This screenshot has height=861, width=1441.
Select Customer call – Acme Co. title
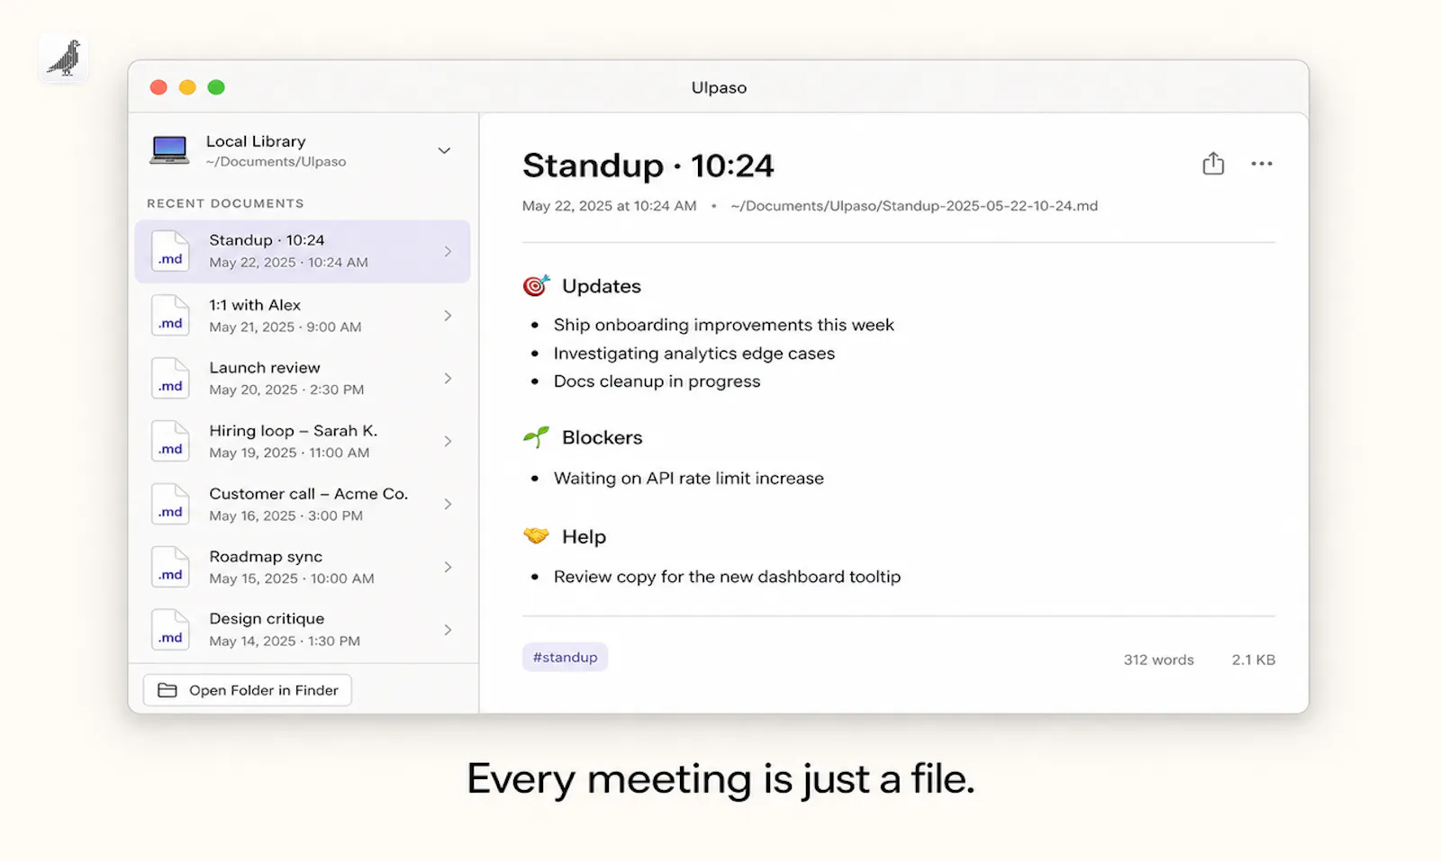[x=309, y=493]
